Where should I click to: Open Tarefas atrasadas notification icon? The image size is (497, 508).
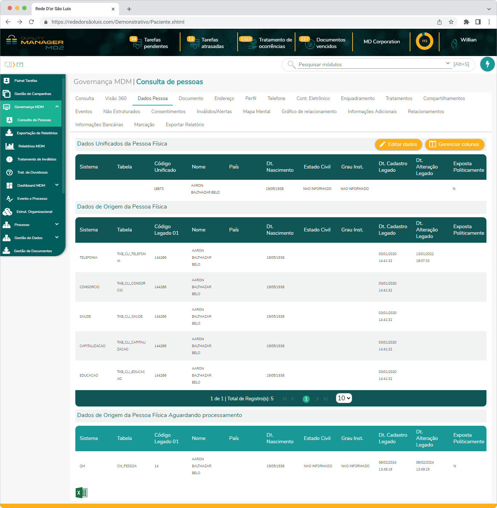(x=194, y=43)
